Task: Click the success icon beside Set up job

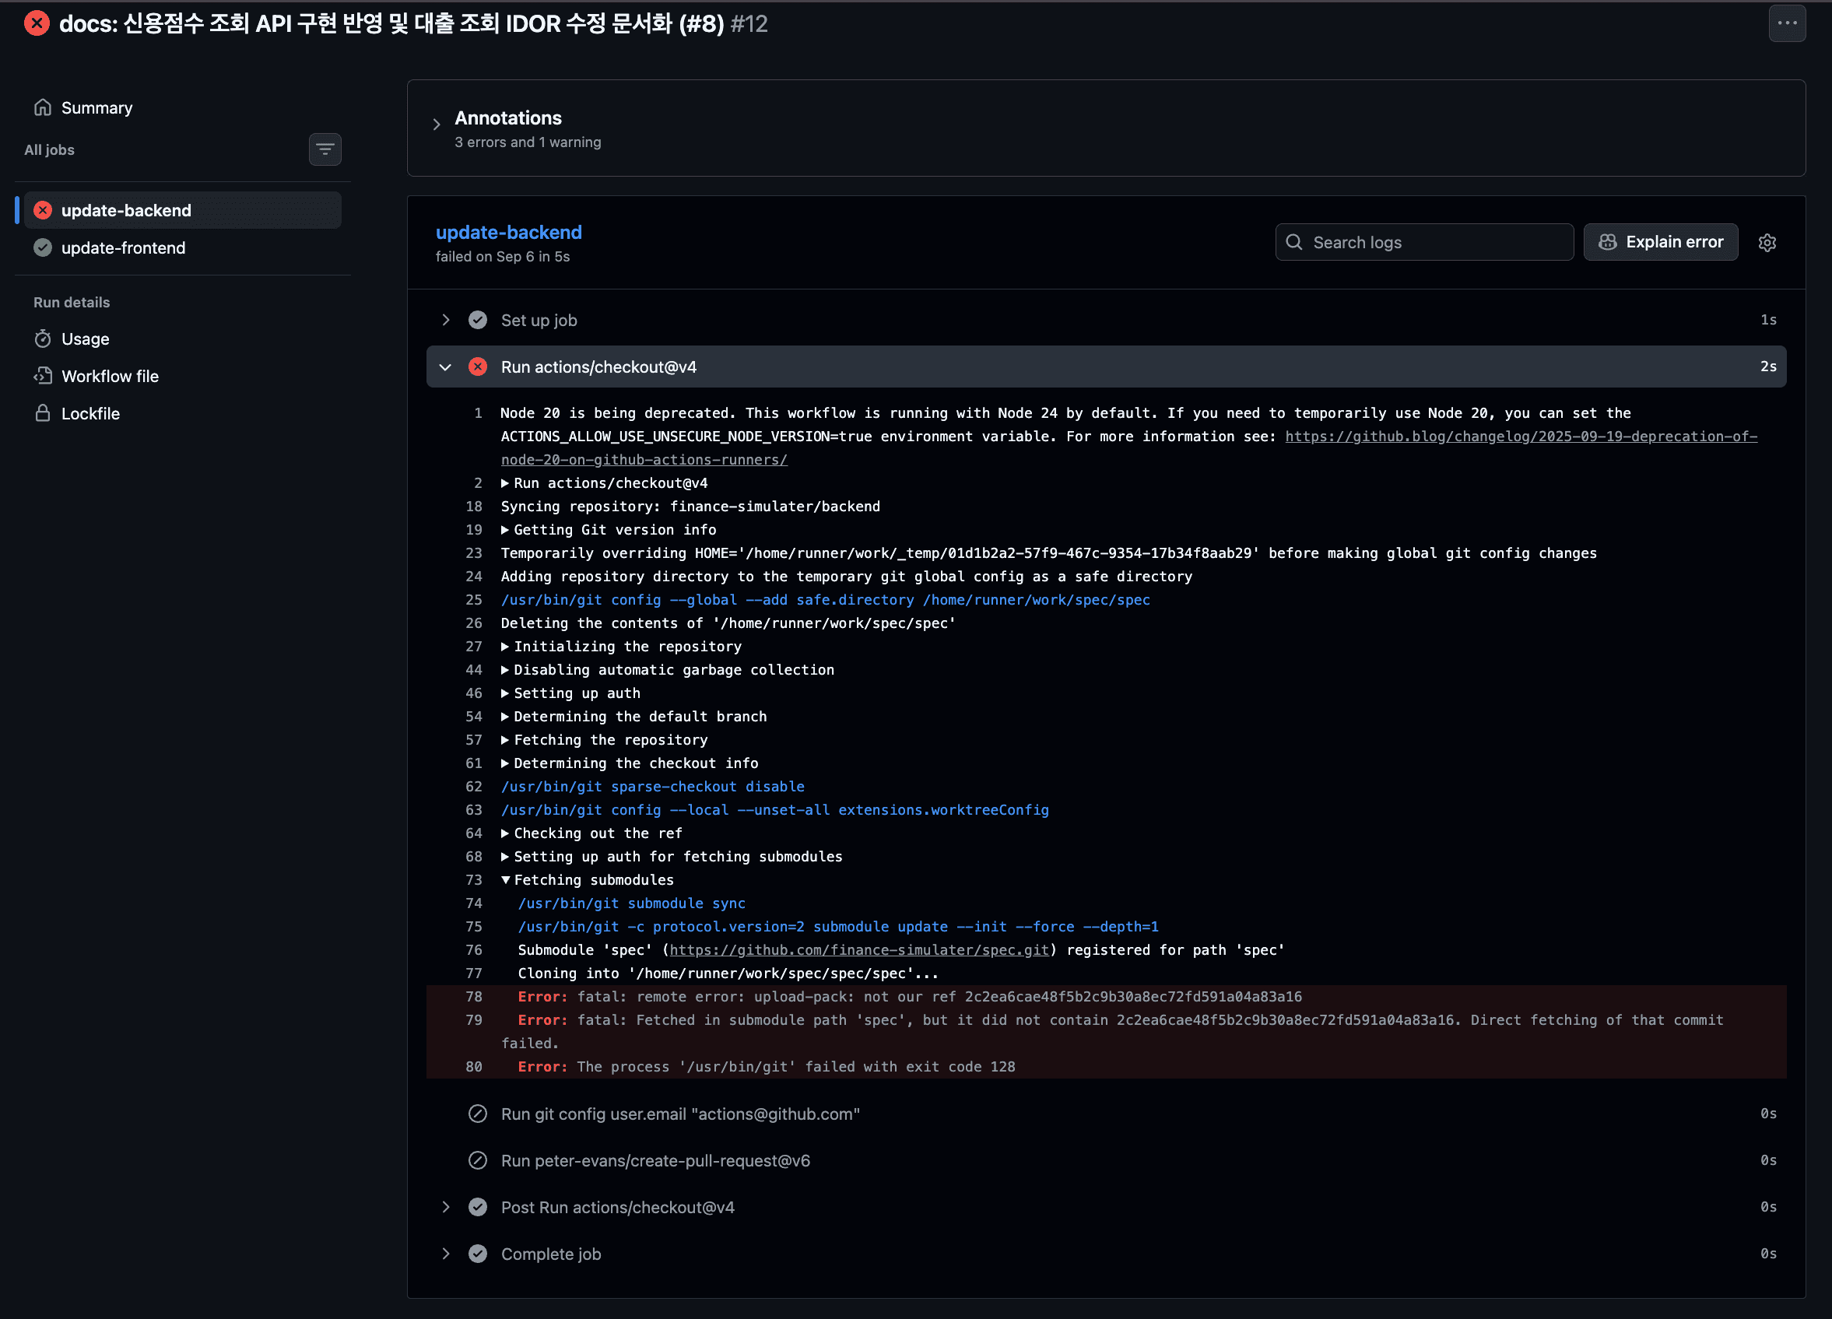Action: point(477,320)
